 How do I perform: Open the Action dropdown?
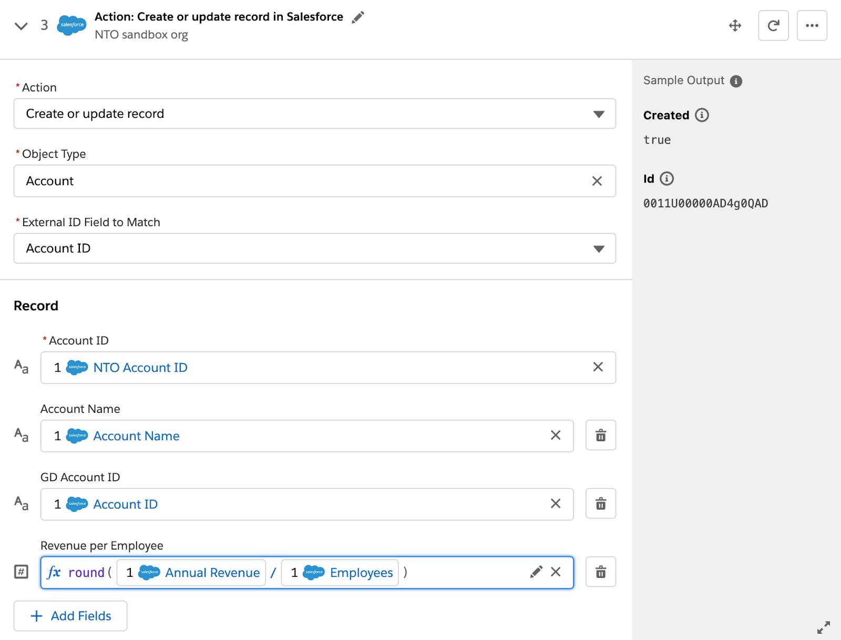coord(315,114)
